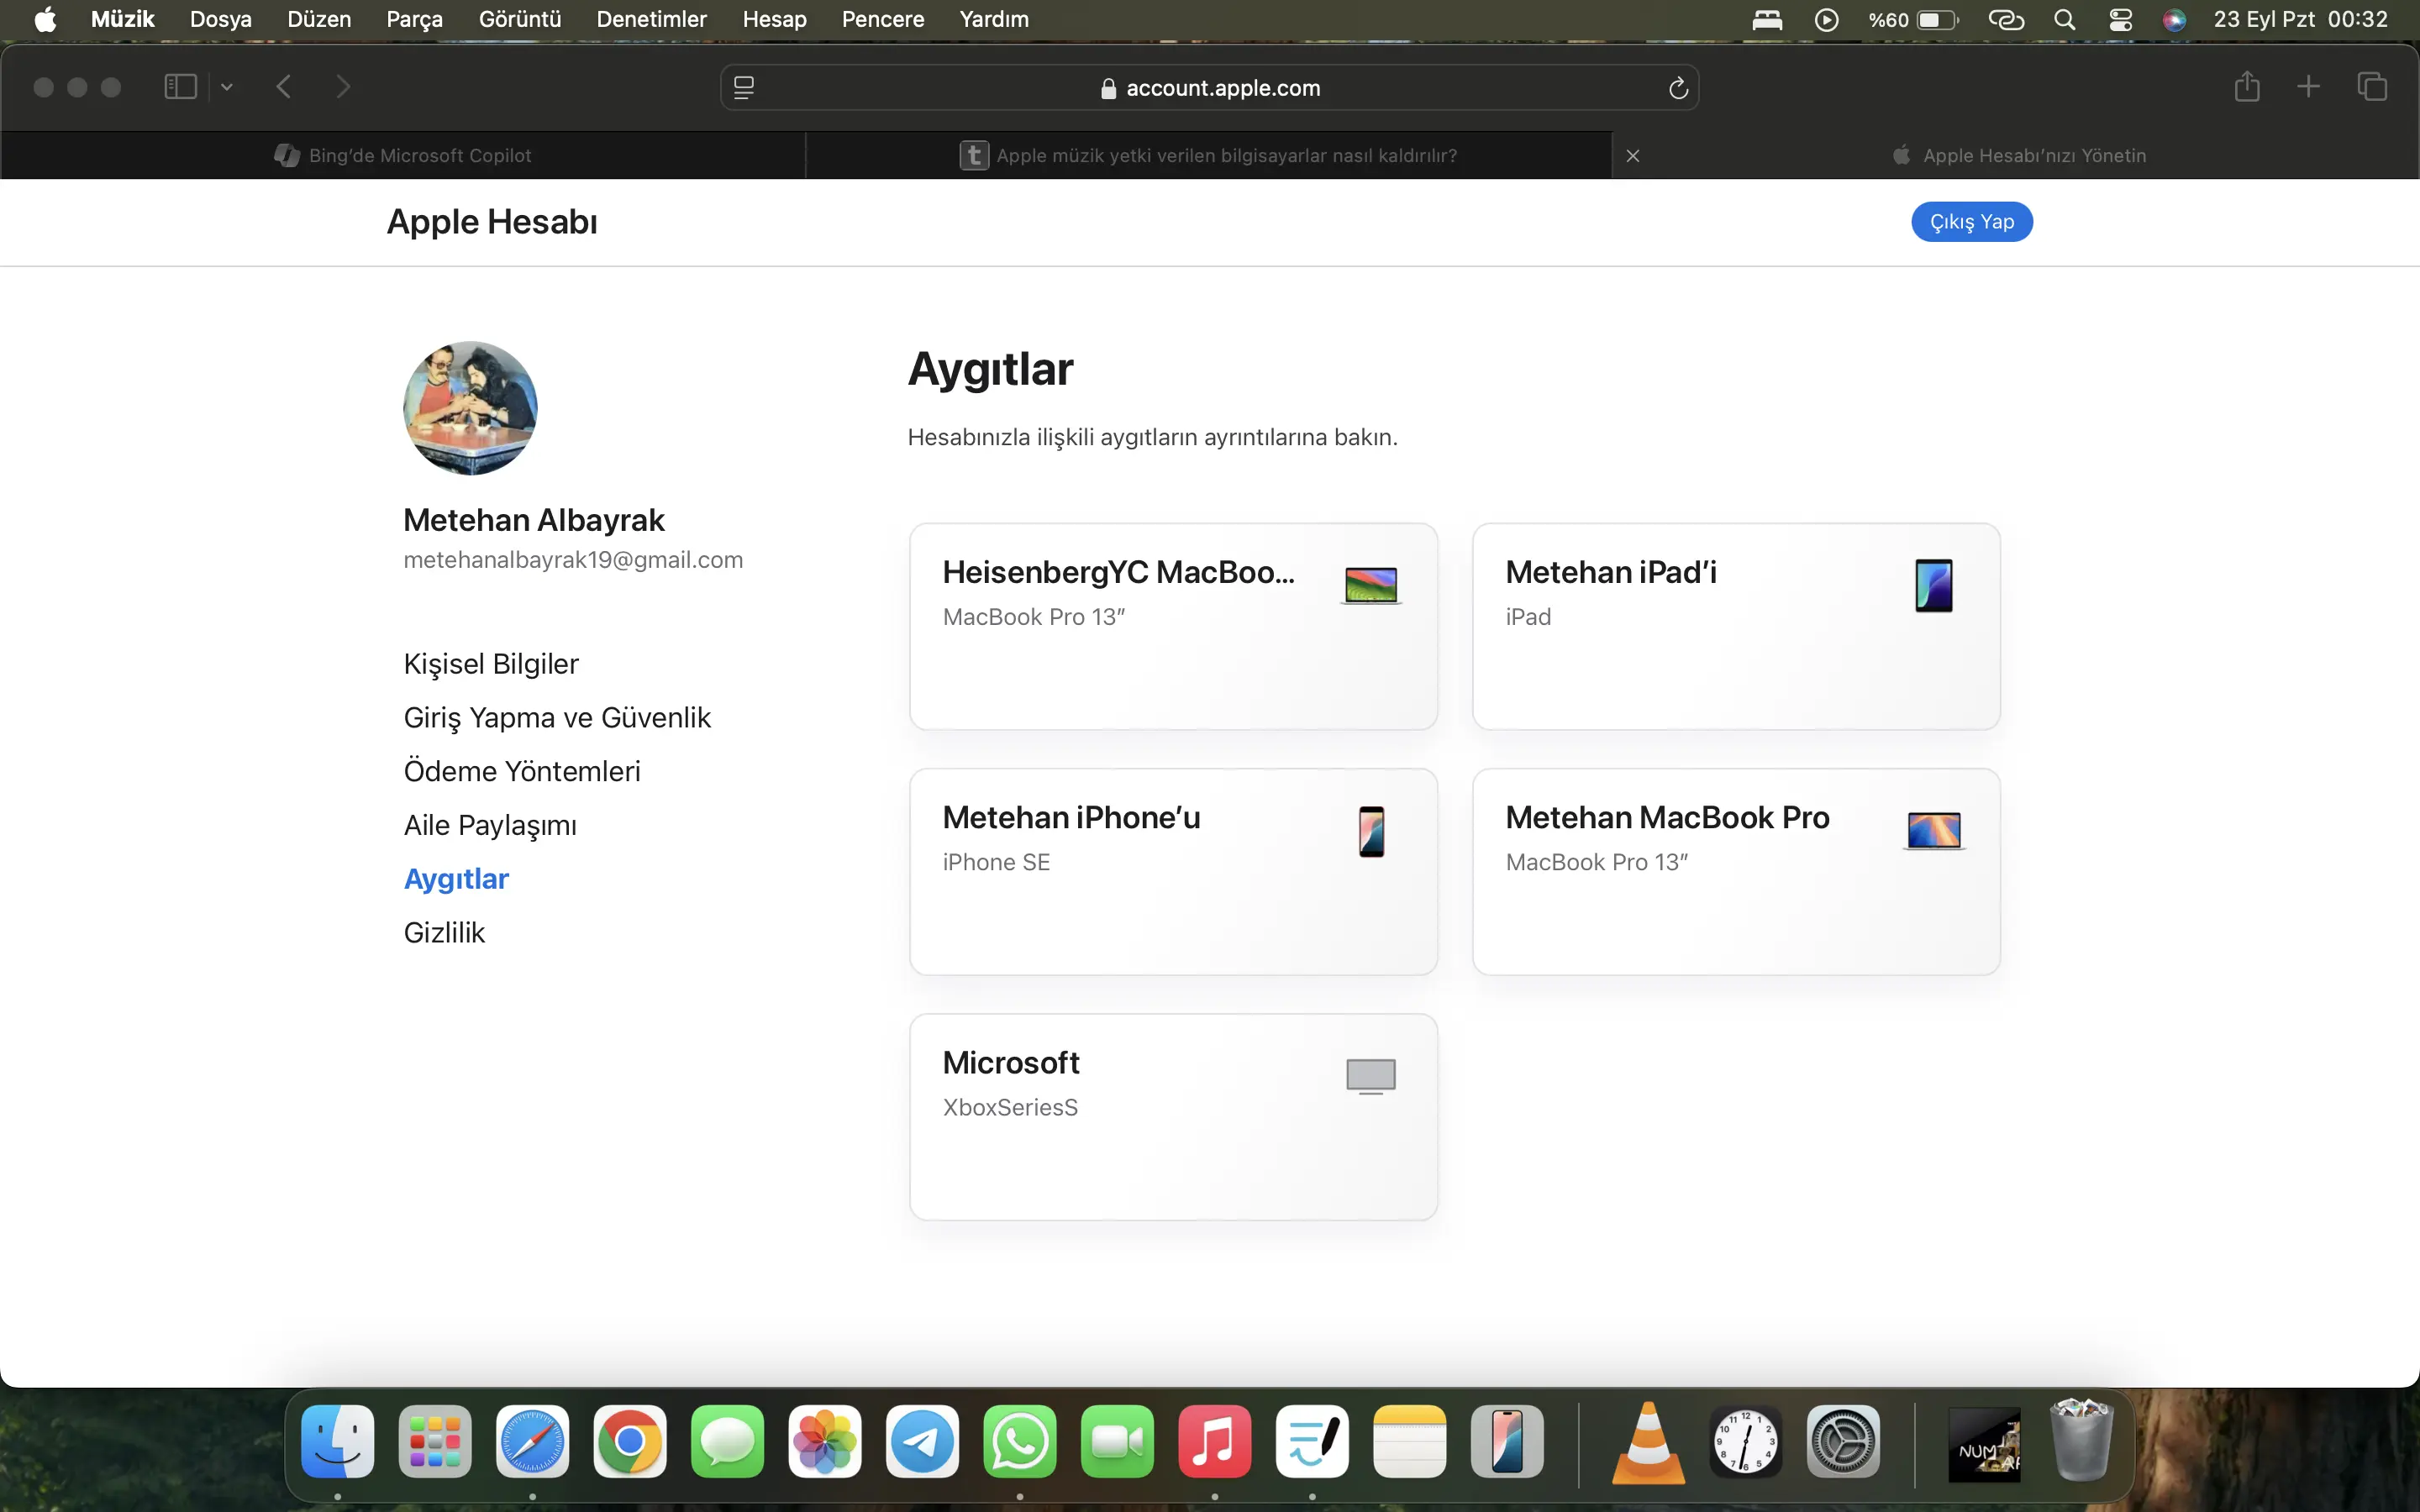Open Photos app in the Dock

tap(825, 1441)
